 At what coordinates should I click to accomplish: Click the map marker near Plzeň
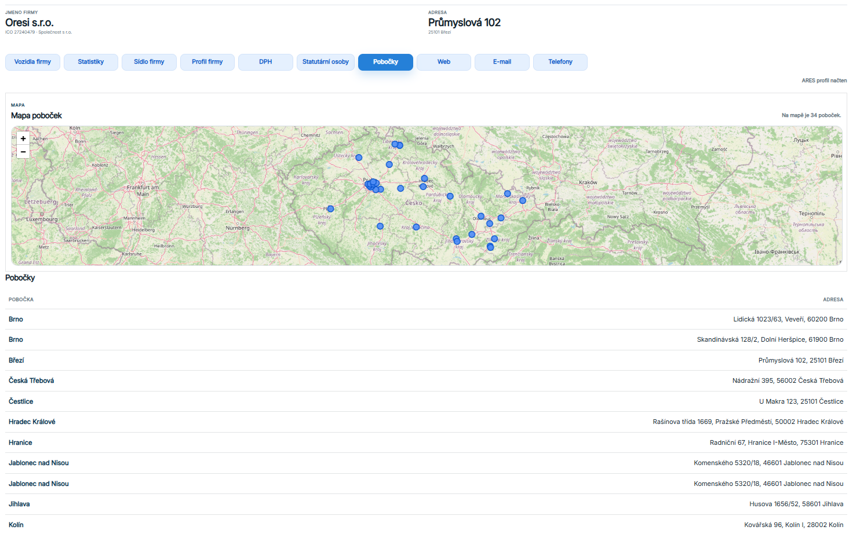click(330, 209)
